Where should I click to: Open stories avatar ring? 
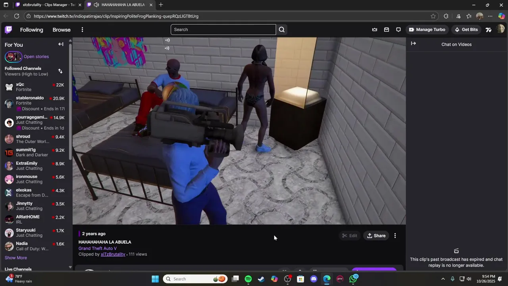tap(13, 57)
